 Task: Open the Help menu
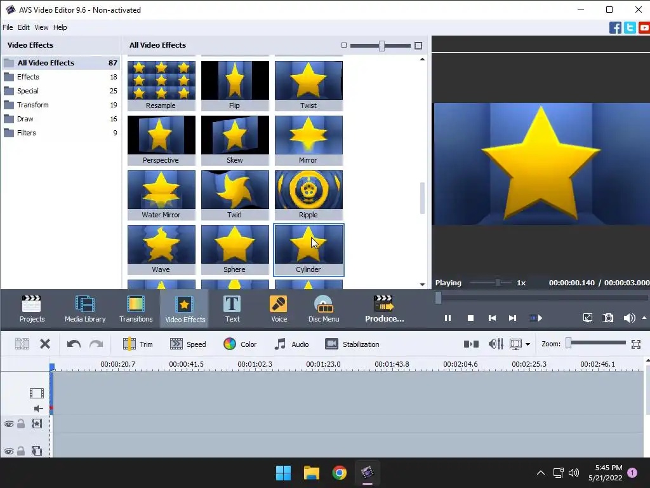60,27
